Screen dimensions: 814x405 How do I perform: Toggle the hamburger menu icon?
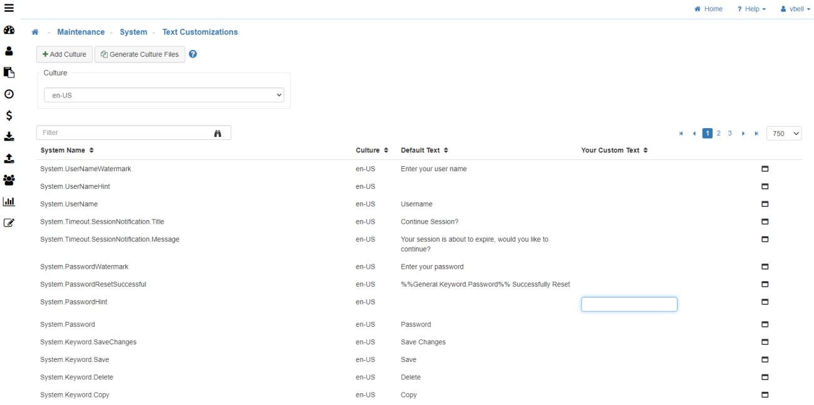(x=9, y=8)
